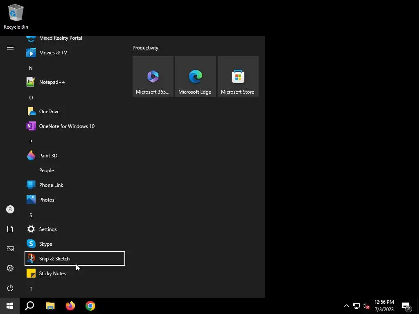Launch the OneNote for Windows 10 icon
The height and width of the screenshot is (314, 419).
click(x=31, y=126)
